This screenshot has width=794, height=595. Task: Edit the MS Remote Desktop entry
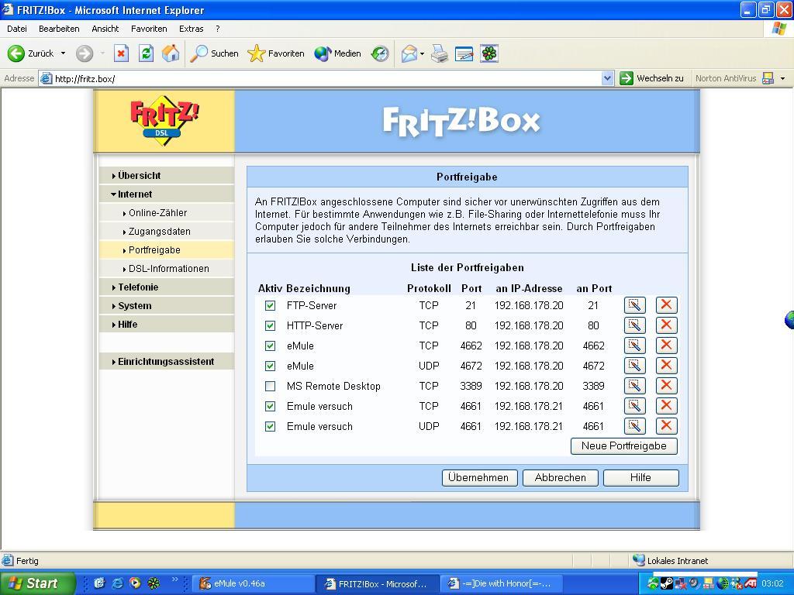[x=634, y=386]
